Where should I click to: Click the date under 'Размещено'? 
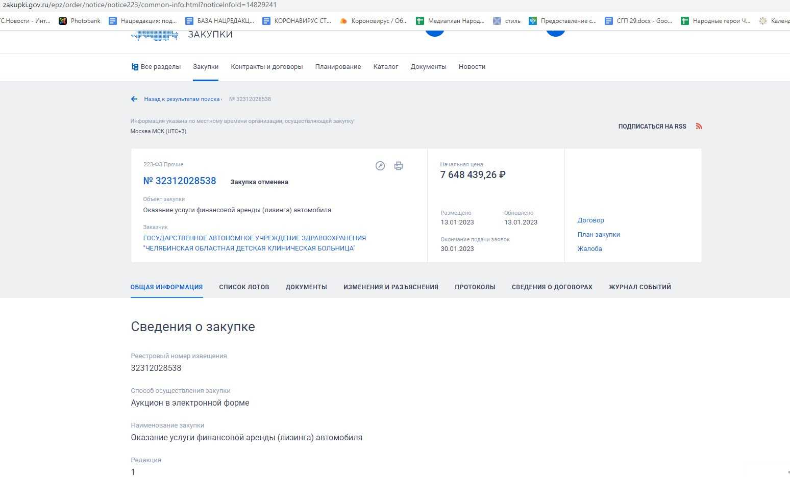(x=457, y=222)
